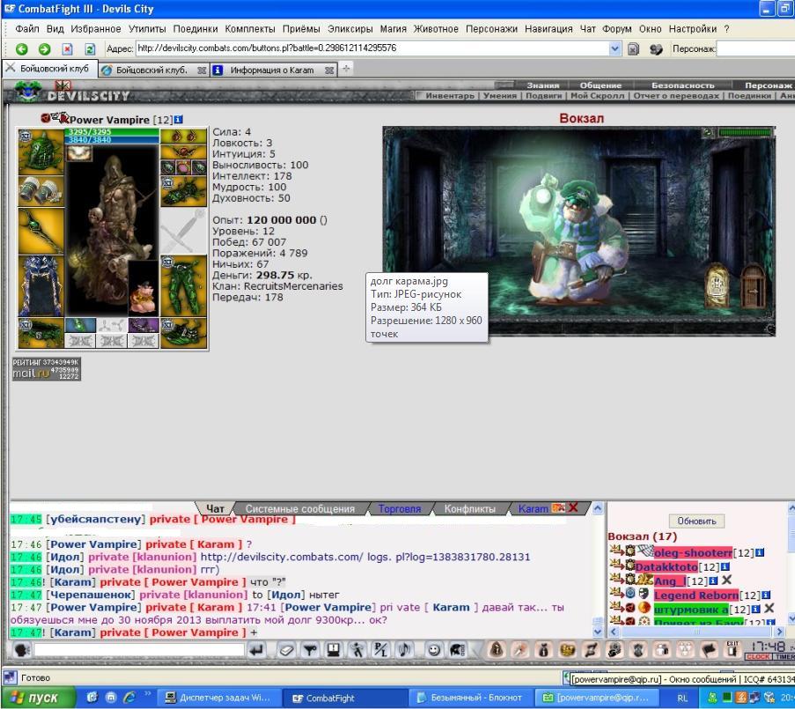Expand the address bar URL dropdown

tap(615, 49)
